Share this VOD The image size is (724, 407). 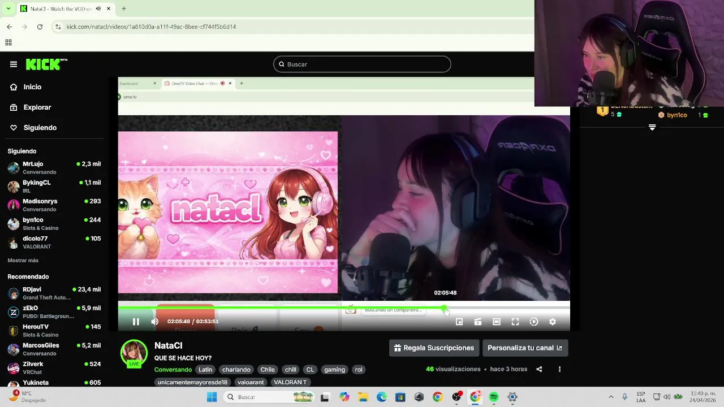click(539, 369)
